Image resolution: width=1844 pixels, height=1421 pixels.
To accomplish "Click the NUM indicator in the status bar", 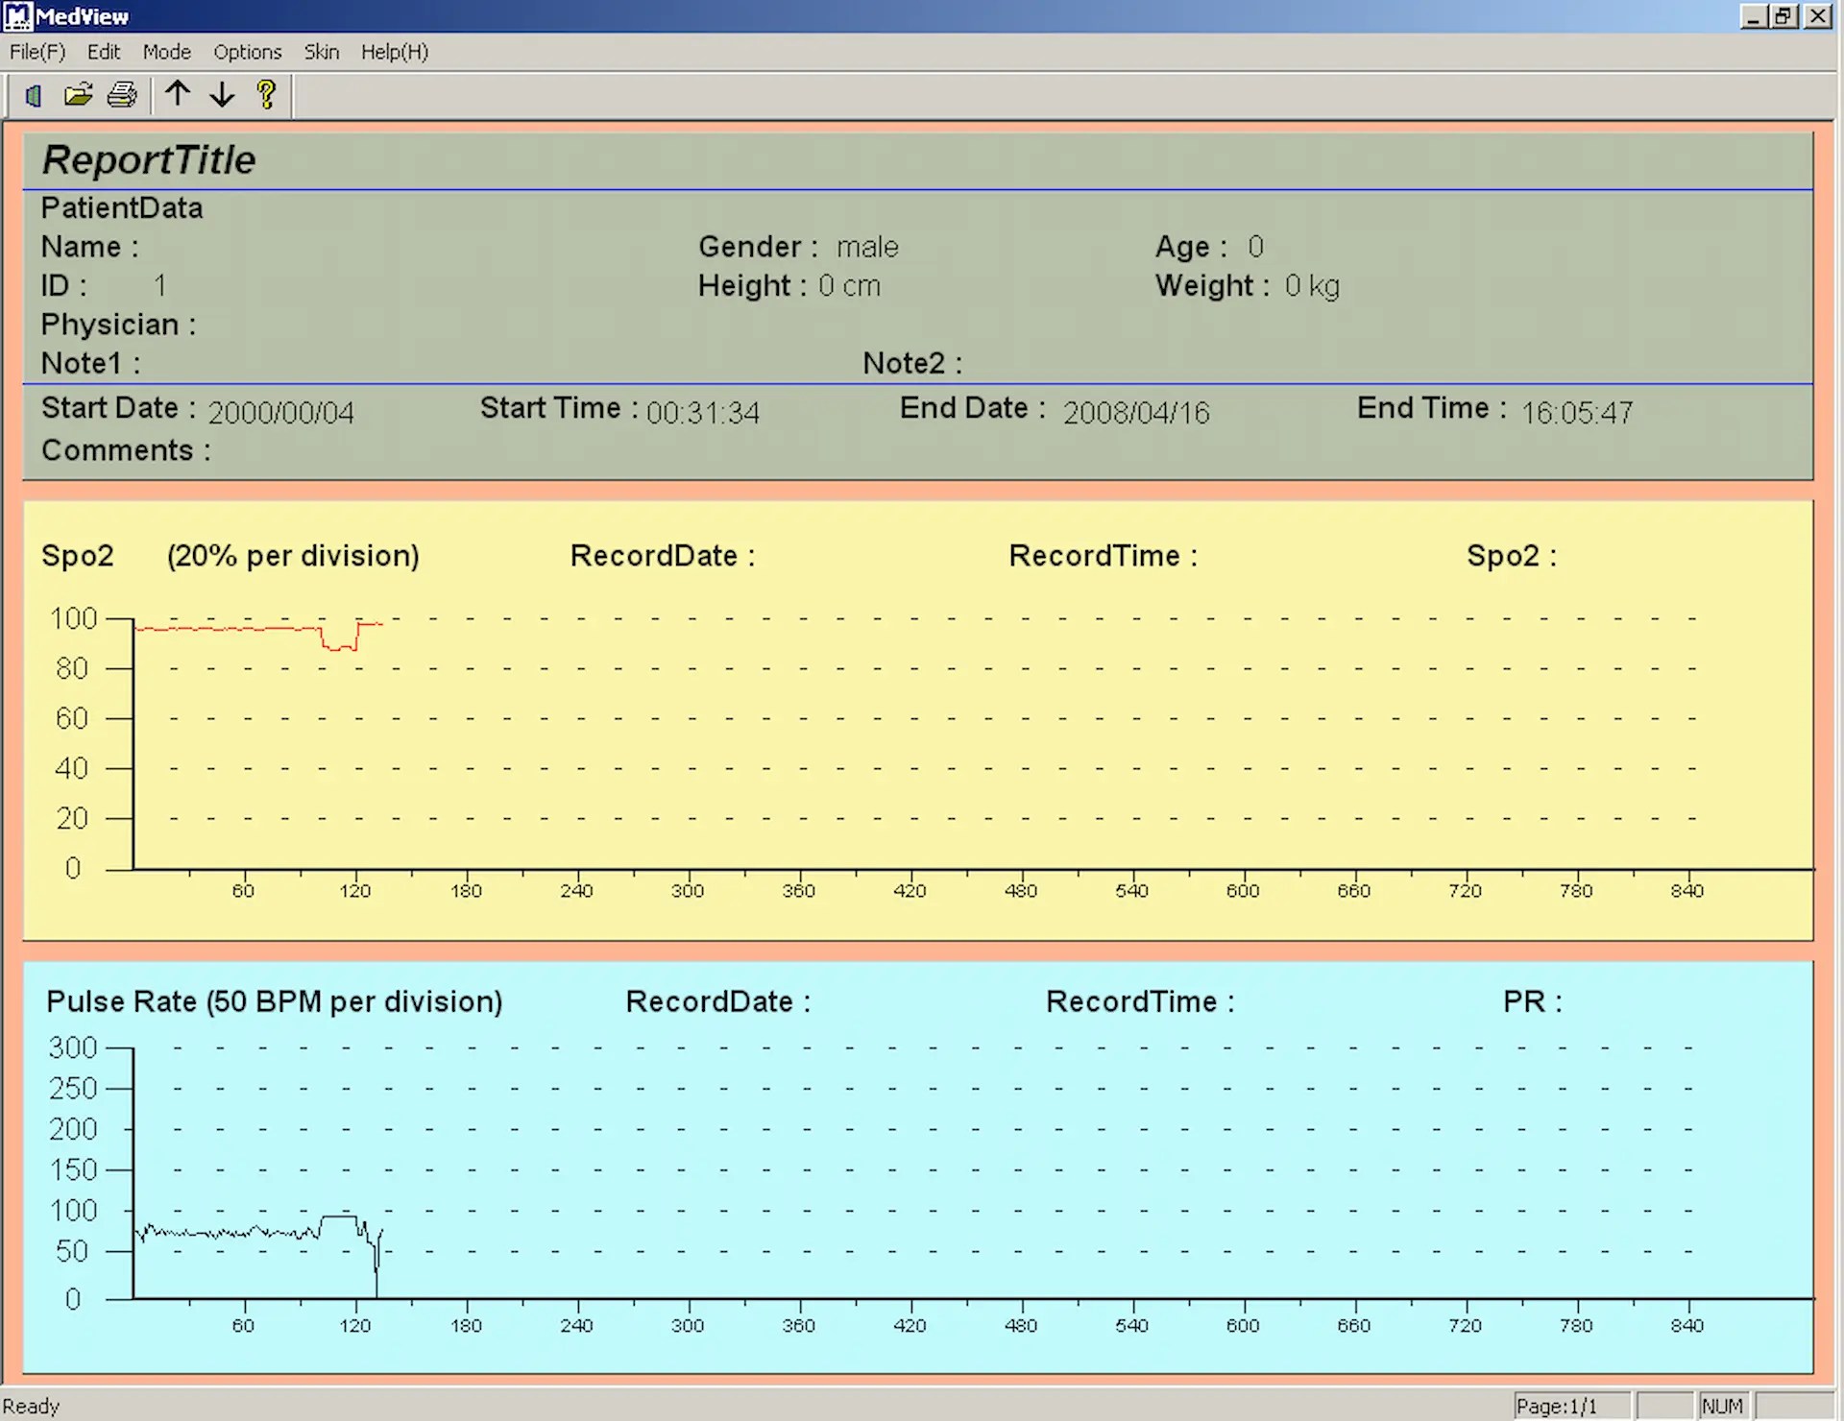I will (x=1724, y=1405).
